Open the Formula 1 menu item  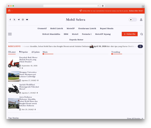(87, 34)
